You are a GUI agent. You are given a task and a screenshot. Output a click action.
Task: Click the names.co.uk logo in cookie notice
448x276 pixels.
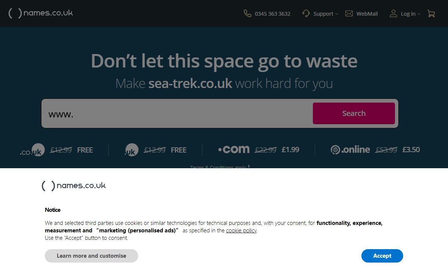(74, 185)
